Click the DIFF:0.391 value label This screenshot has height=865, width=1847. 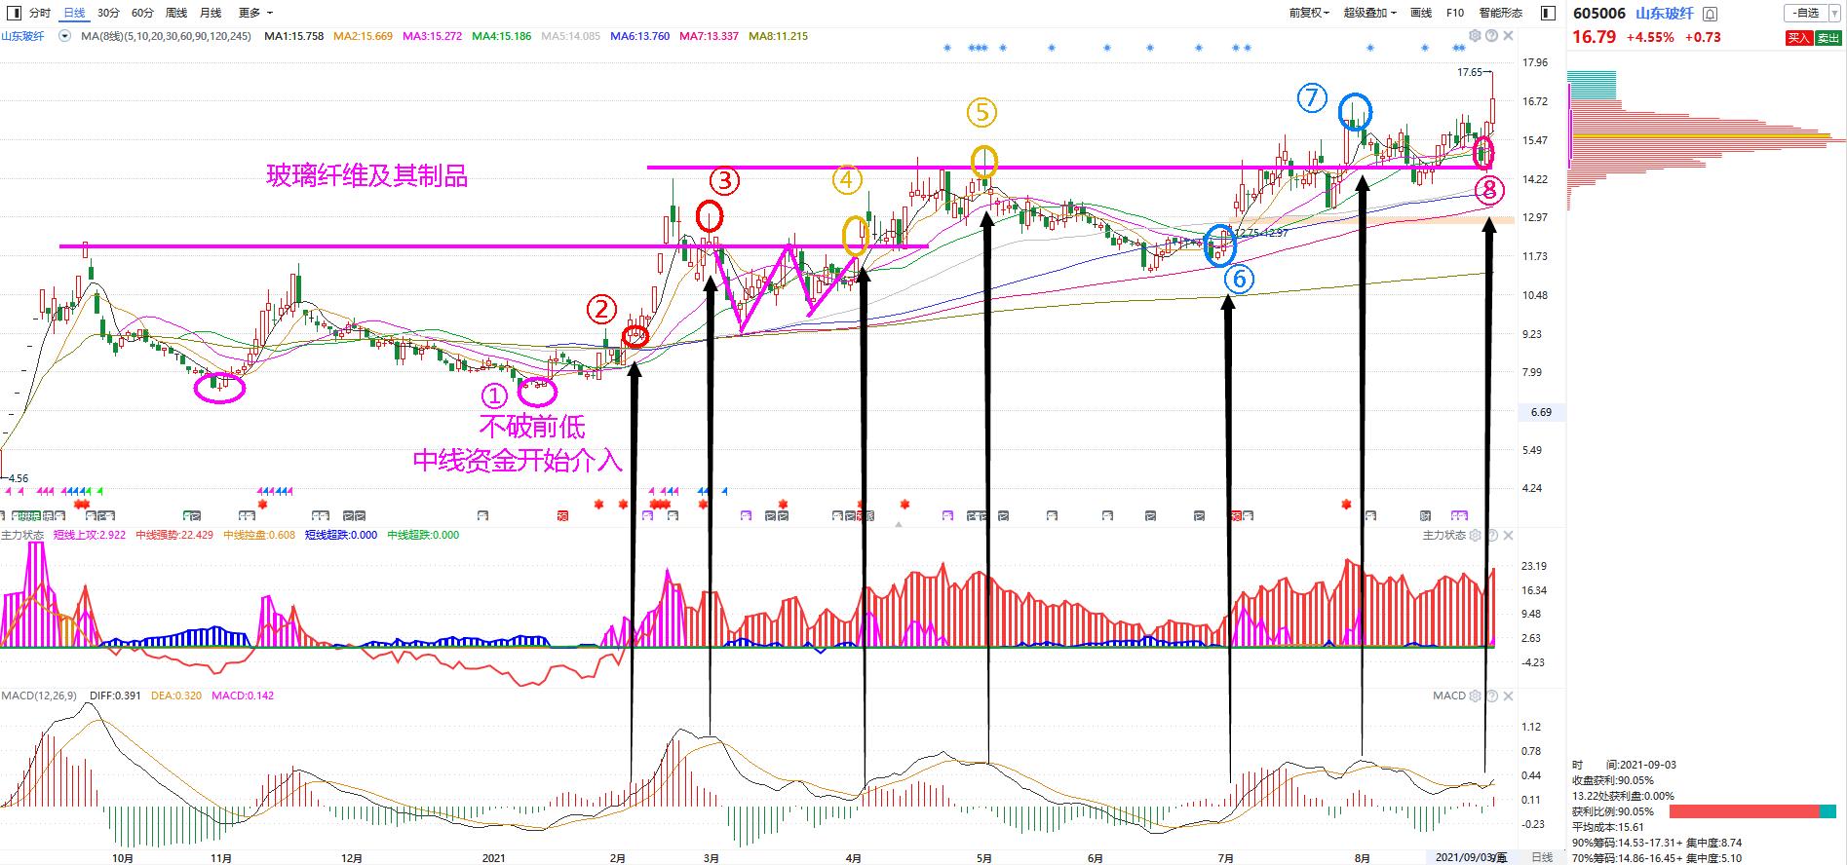click(x=117, y=696)
